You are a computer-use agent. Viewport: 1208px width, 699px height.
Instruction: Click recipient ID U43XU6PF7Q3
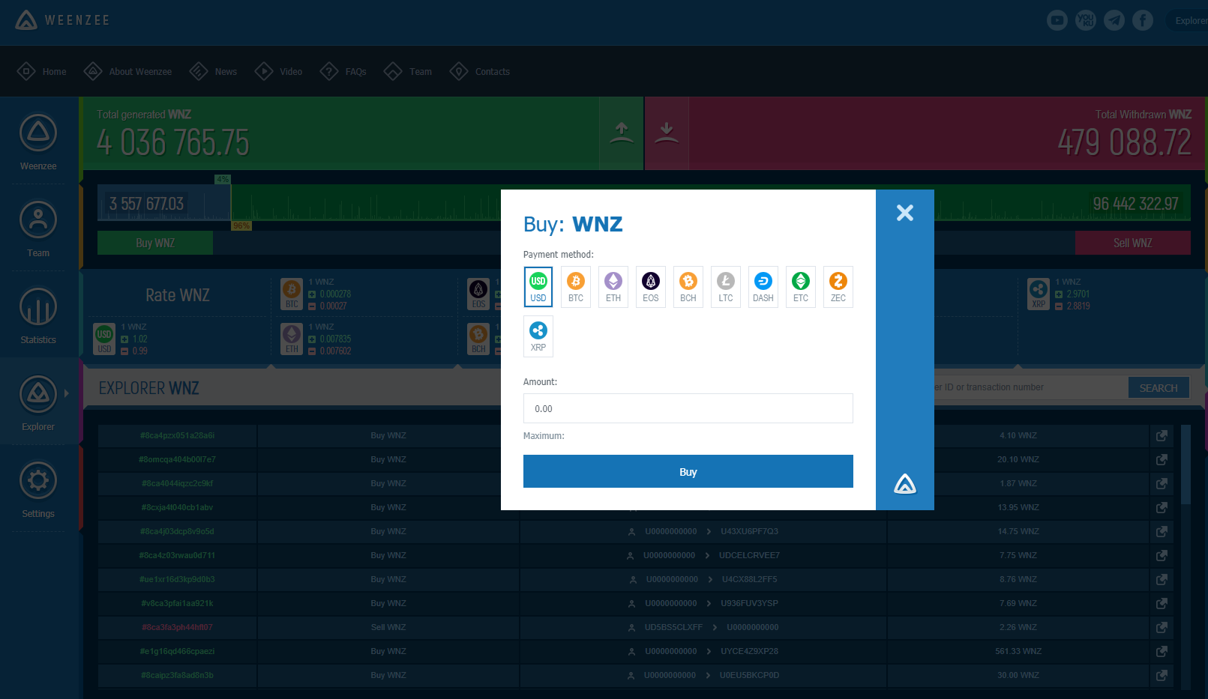[750, 531]
